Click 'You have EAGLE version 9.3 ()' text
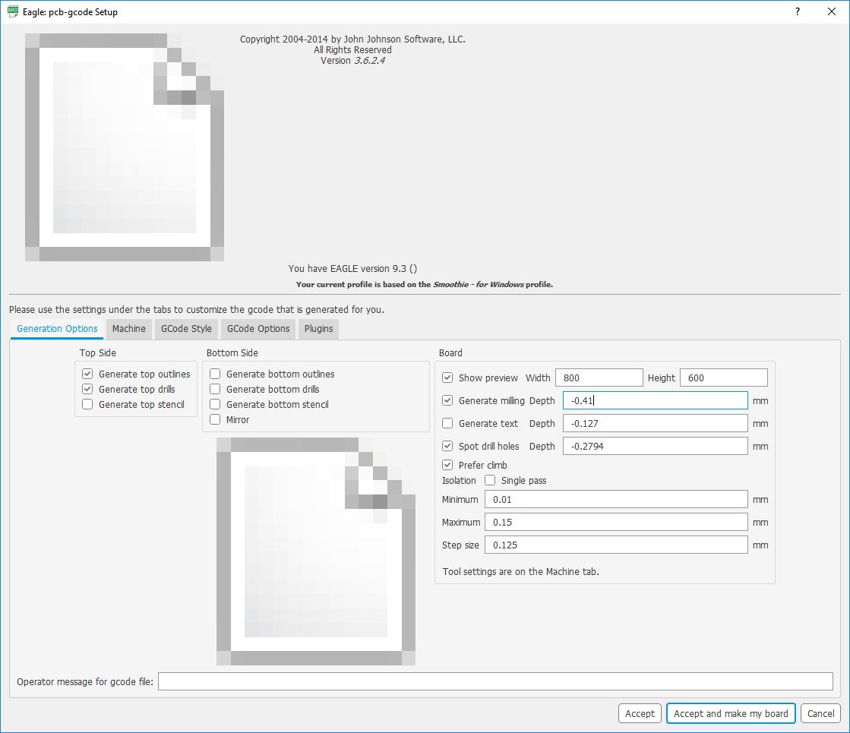The image size is (850, 733). pyautogui.click(x=352, y=268)
